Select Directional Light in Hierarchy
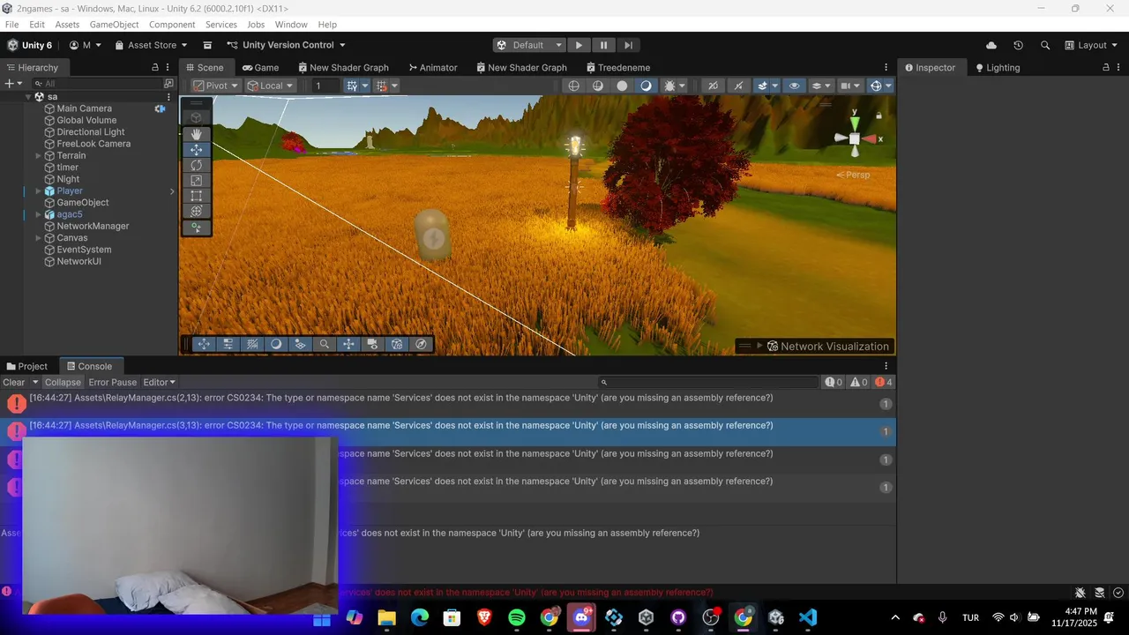This screenshot has height=635, width=1129. click(91, 132)
